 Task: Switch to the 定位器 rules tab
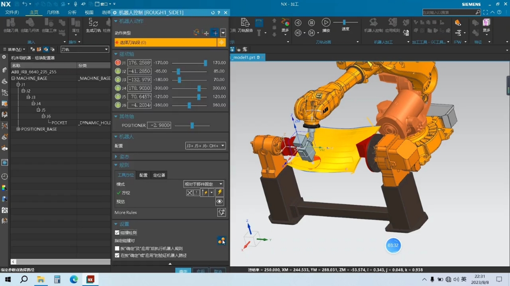pos(159,175)
